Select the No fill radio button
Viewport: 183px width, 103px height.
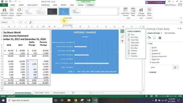click(151, 47)
